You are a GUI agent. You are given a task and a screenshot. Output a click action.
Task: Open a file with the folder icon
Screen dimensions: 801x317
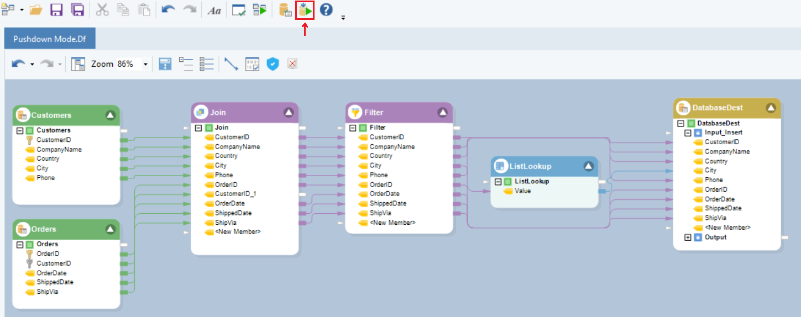click(x=35, y=10)
